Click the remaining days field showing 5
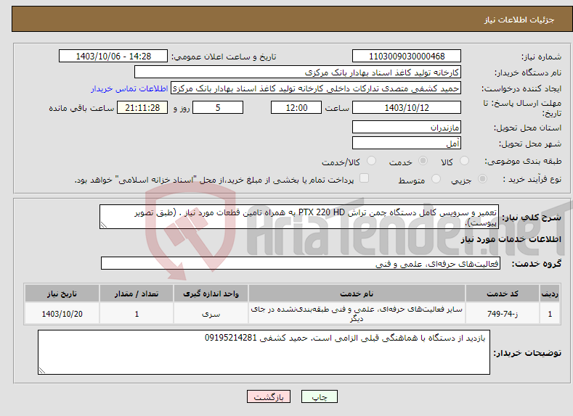 coord(218,107)
